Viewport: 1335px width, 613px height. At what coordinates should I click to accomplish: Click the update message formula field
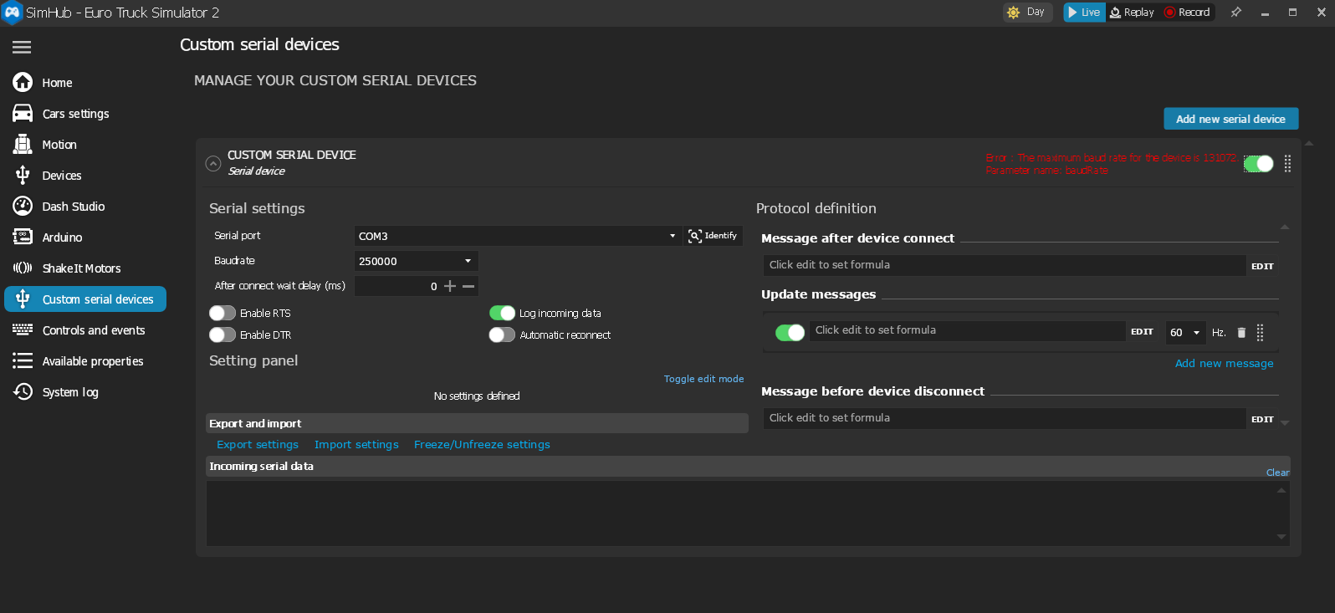point(967,330)
